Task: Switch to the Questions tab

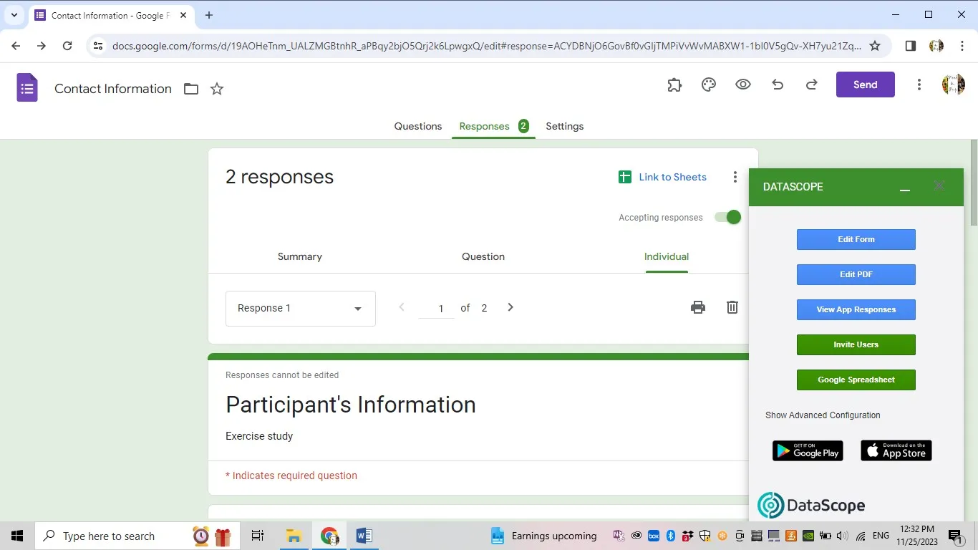Action: pyautogui.click(x=417, y=126)
